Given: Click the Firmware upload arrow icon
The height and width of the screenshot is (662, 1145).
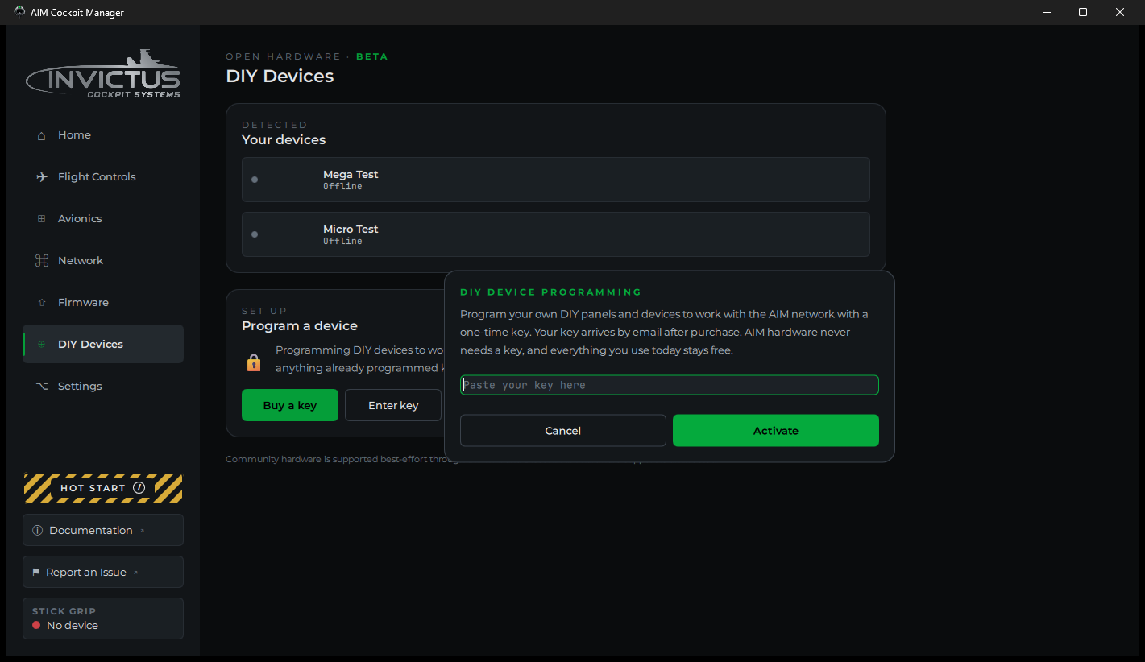Looking at the screenshot, I should 42,303.
